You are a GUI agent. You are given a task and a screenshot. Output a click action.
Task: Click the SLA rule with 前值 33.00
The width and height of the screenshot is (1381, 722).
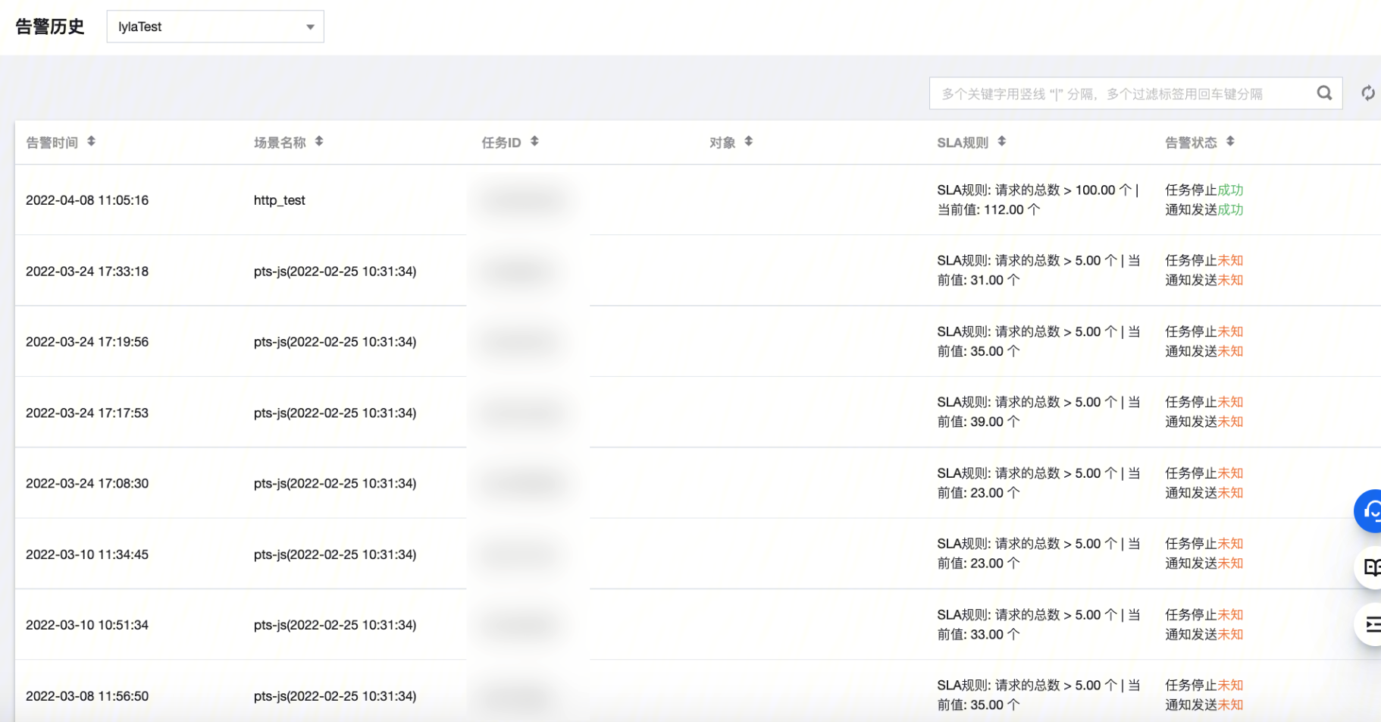1038,625
